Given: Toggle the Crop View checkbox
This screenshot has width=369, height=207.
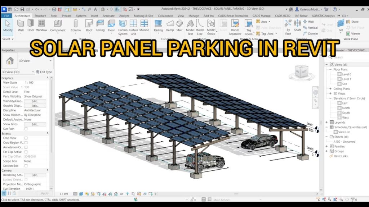Looking at the screenshot, I should click(x=25, y=138).
